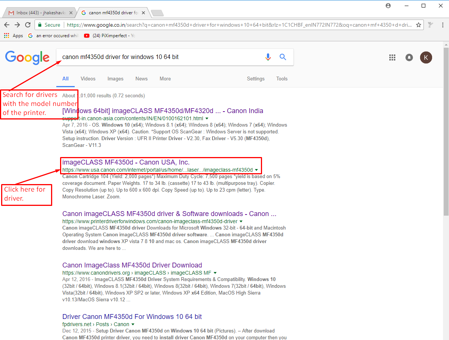The image size is (449, 340).
Task: Open the More search categories menu
Action: click(x=165, y=79)
